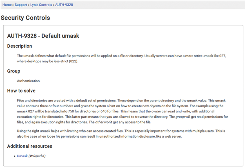Click the AUTH-9328 - Default umask title

pos(43,36)
